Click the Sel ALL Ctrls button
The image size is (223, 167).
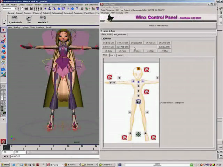point(164,47)
